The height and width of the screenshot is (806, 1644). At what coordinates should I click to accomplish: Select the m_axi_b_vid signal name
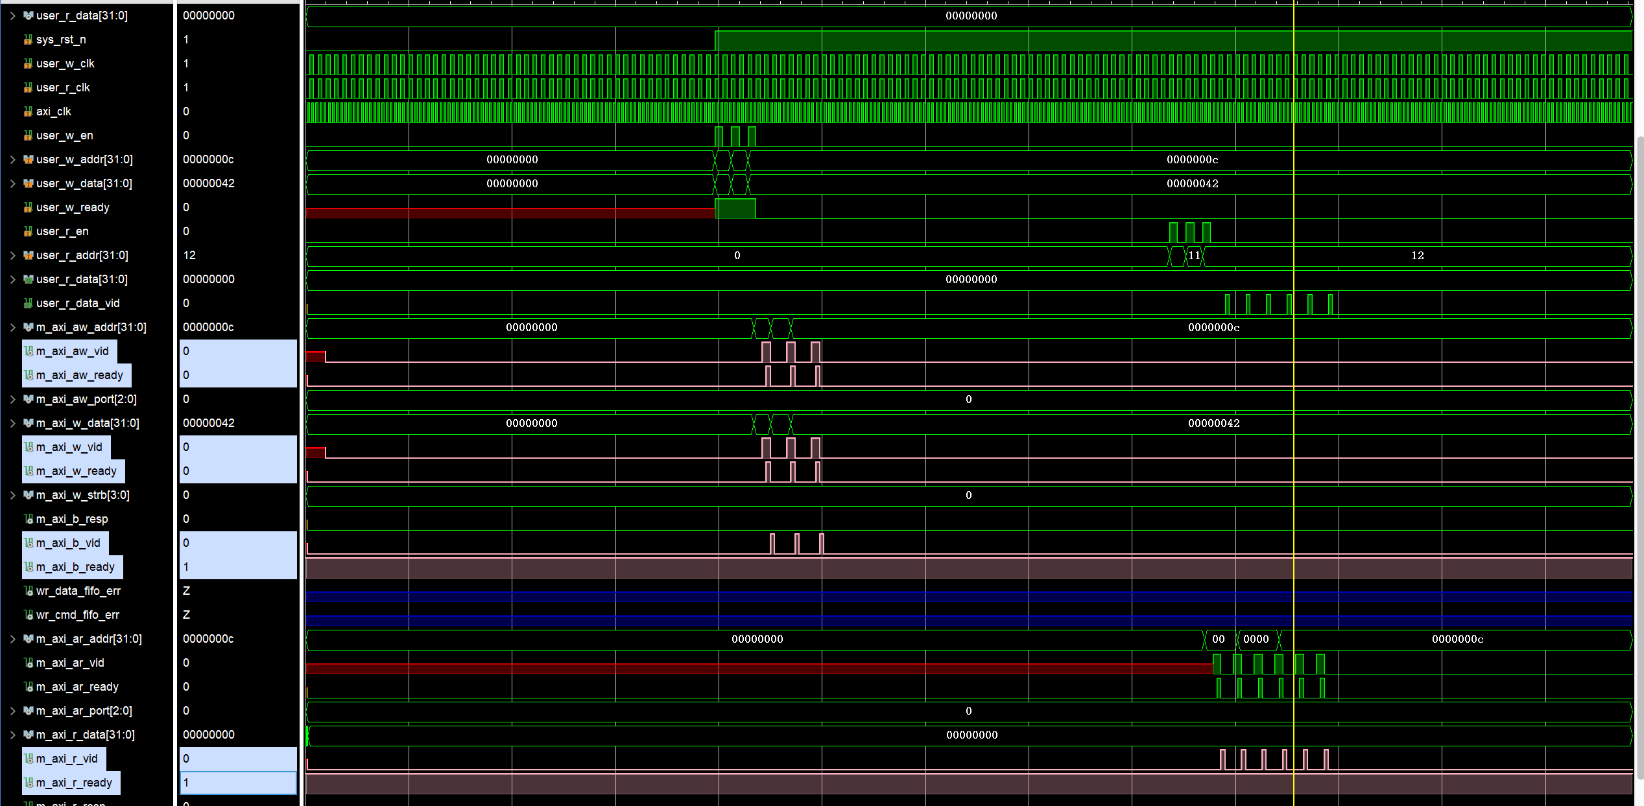tap(68, 543)
